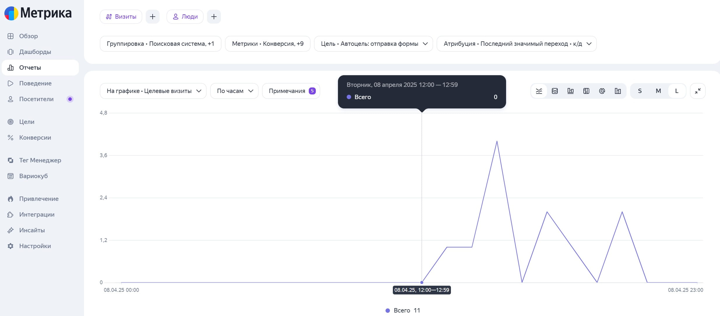Click the Метрика logo
The width and height of the screenshot is (720, 316).
tap(38, 13)
